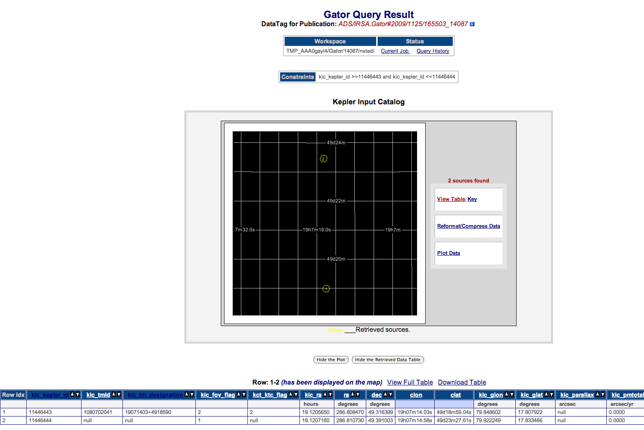Hide the Plot button
This screenshot has width=644, height=430.
(331, 360)
